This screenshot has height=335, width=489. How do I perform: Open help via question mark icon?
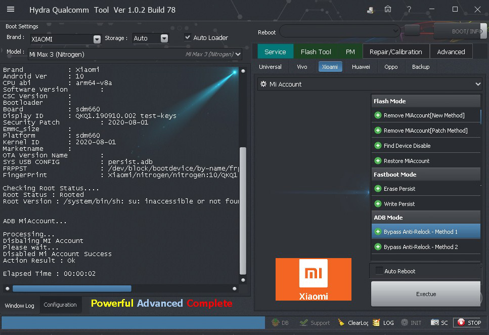point(409,10)
